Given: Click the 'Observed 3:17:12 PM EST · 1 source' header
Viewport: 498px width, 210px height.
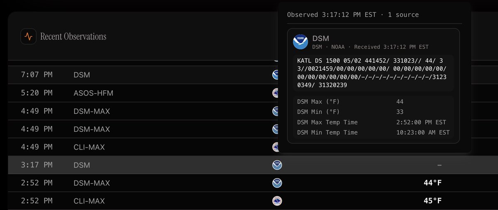Looking at the screenshot, I should tap(353, 14).
